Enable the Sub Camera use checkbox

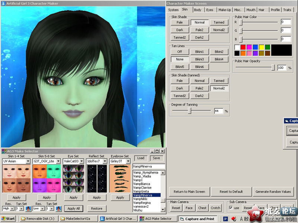(x=231, y=208)
